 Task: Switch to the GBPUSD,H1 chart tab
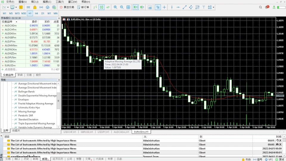(87, 132)
